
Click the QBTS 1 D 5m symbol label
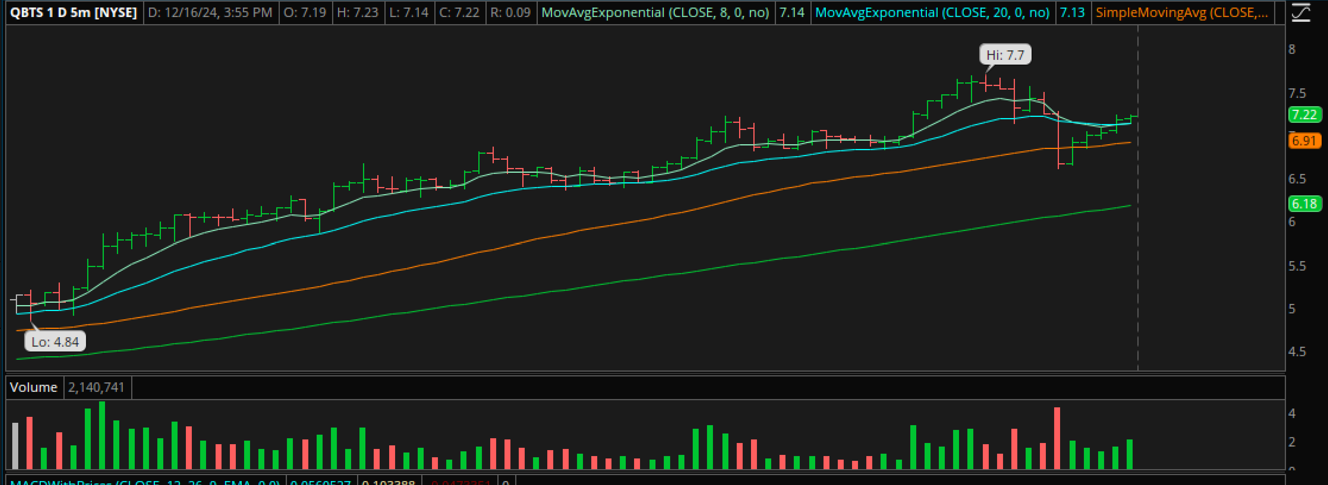pyautogui.click(x=73, y=12)
